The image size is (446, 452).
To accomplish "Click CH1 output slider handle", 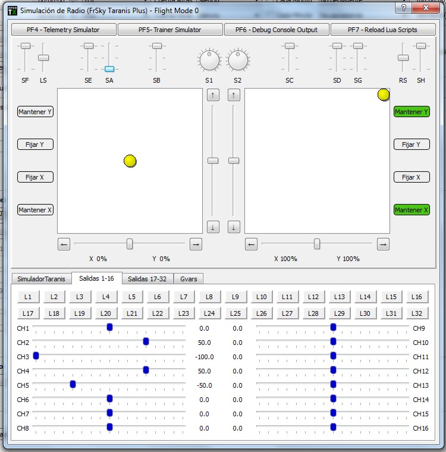I will click(109, 327).
